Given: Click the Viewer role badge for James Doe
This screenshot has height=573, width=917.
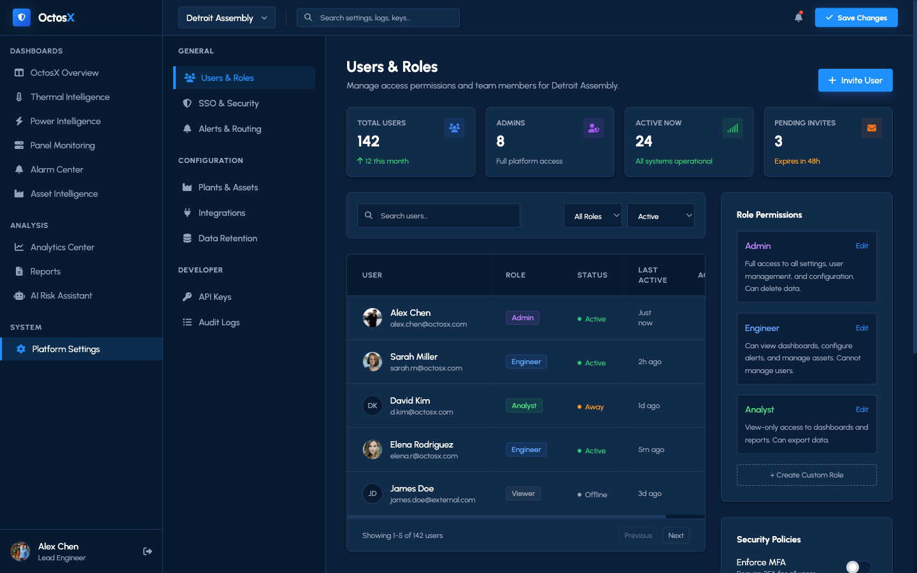Looking at the screenshot, I should 523,493.
